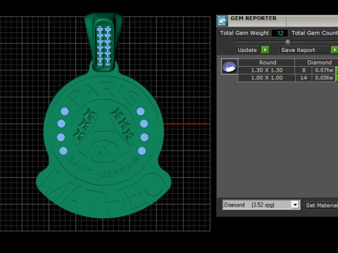Adjust the Gem Reporter slider handle
338x253 pixels.
tap(287, 41)
